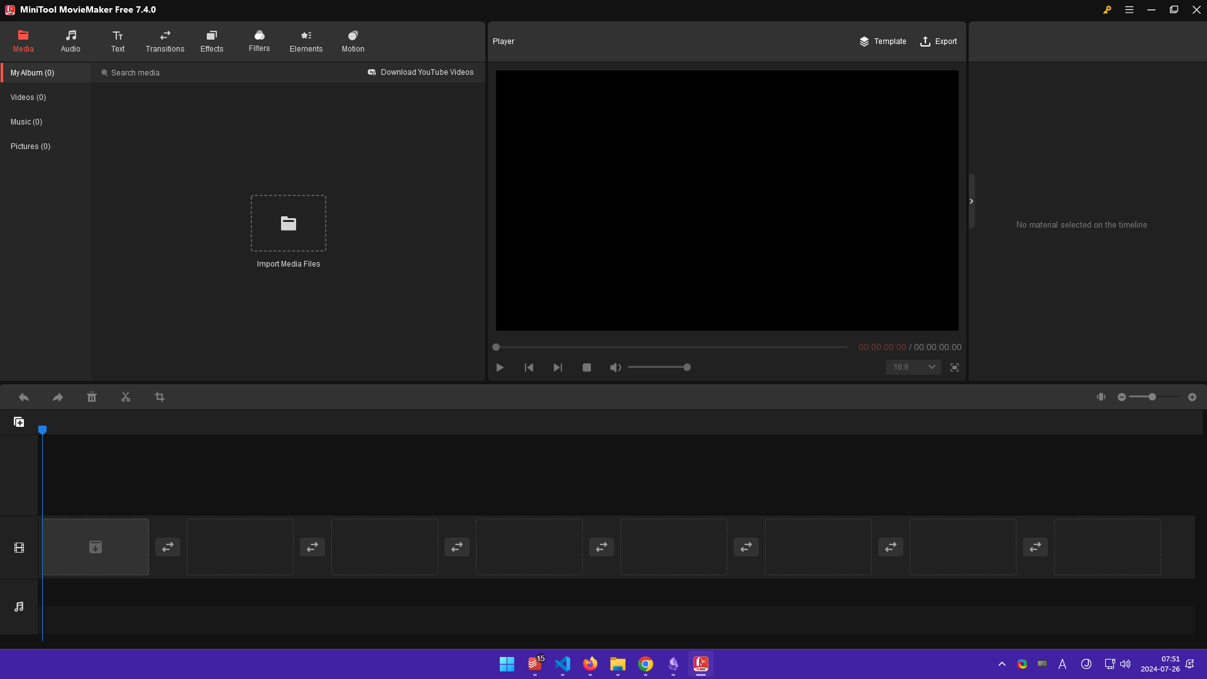Switch to the Transitions tab
This screenshot has height=679, width=1207.
click(x=165, y=41)
